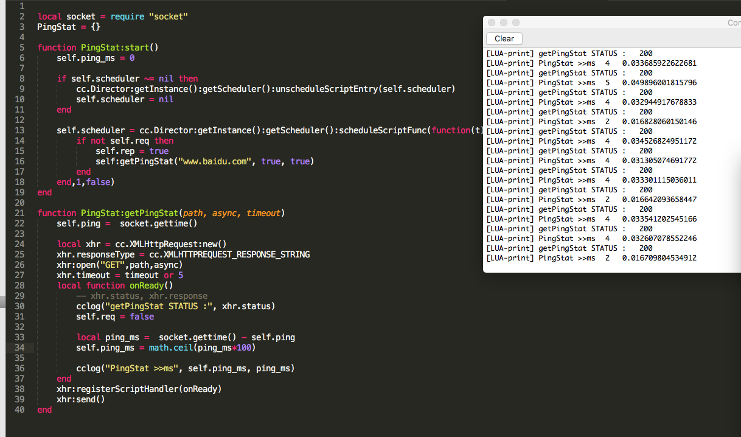Click cclog("PingStat >>ms" code line
Screen dimensions: 741x437
[x=186, y=369]
